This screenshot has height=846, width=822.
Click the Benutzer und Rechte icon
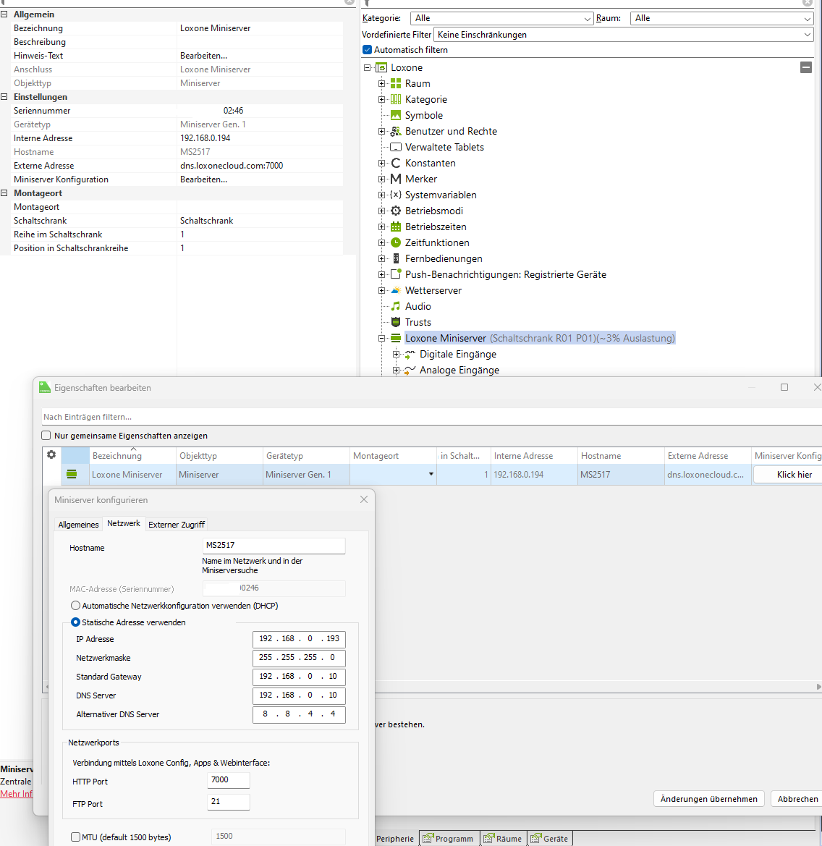pos(396,131)
